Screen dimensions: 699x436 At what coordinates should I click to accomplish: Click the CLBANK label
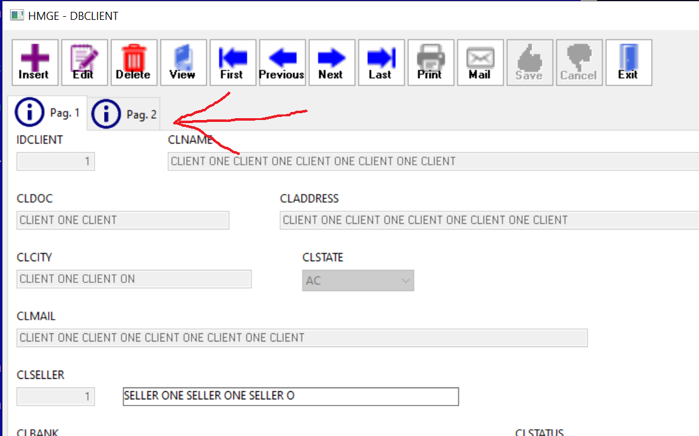tap(37, 432)
